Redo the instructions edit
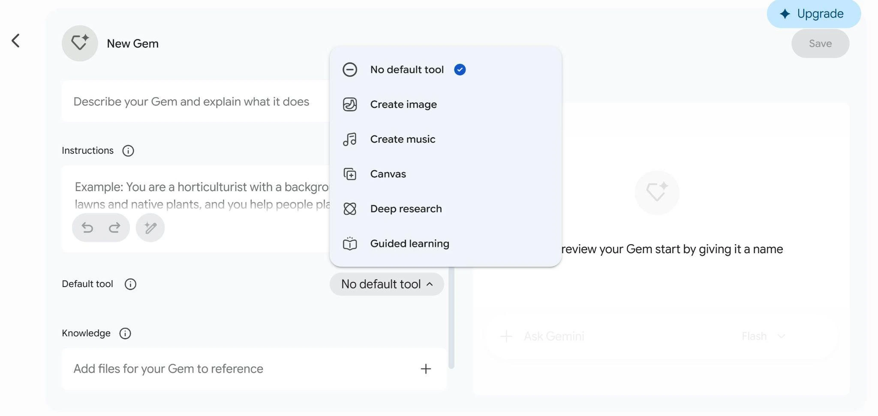The height and width of the screenshot is (416, 878). [114, 227]
